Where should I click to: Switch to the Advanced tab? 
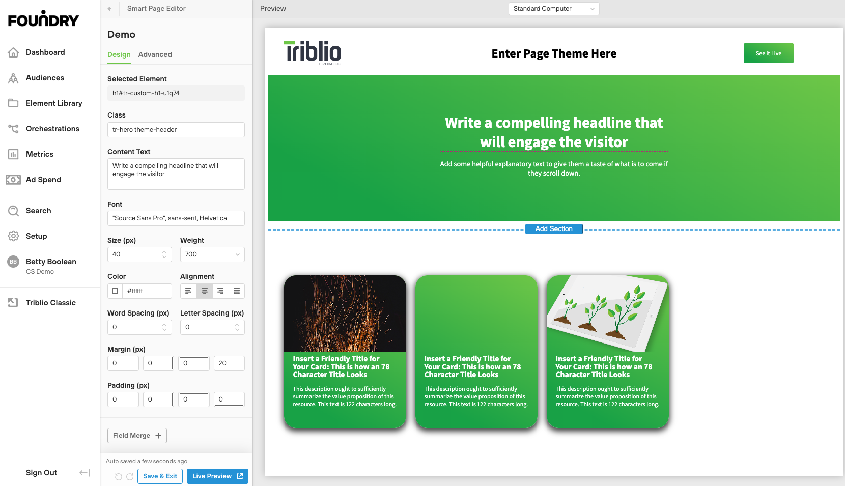click(155, 54)
